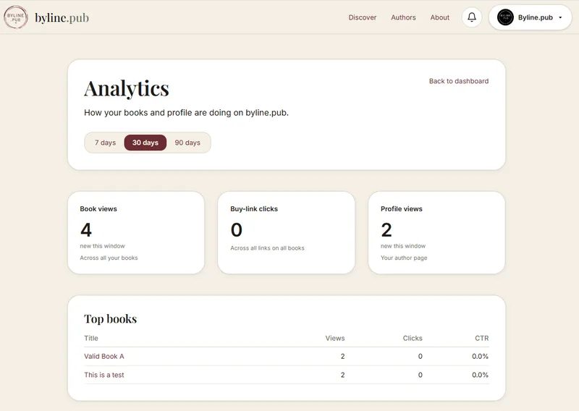579x411 pixels.
Task: Click the CTR column header
Action: [481, 338]
